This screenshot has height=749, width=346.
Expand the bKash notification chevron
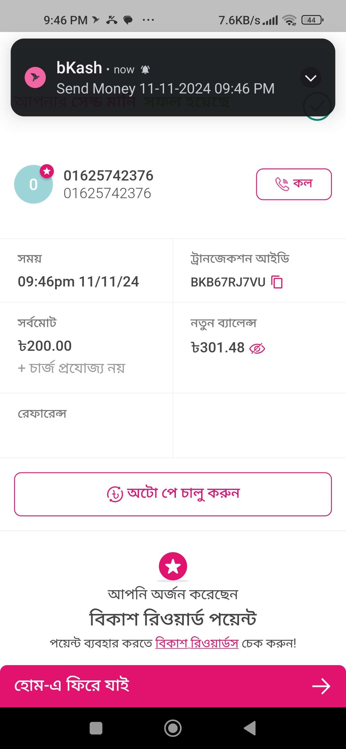pos(310,78)
